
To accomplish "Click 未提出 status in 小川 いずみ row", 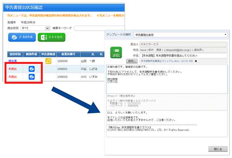I will (13, 77).
